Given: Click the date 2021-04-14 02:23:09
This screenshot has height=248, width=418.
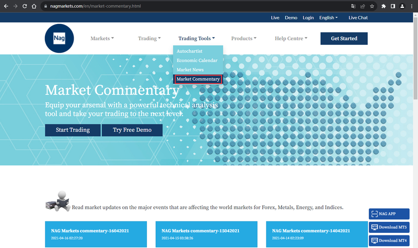Looking at the screenshot, I should (288, 238).
